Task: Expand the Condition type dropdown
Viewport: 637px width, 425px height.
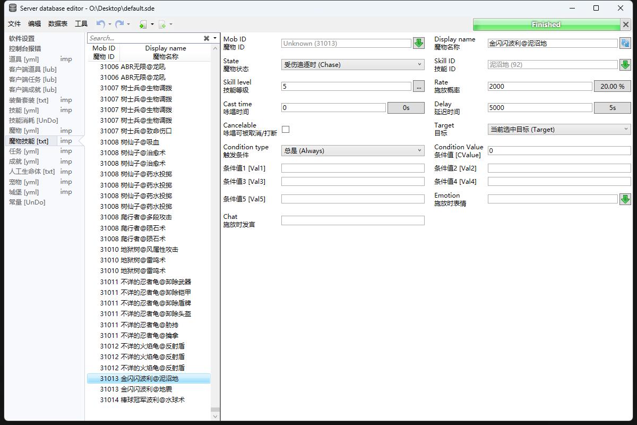Action: [352, 151]
